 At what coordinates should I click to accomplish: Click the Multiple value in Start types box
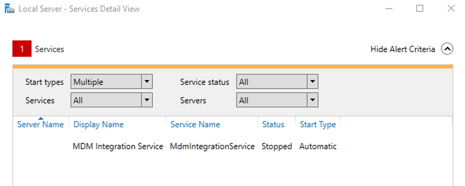pos(106,82)
